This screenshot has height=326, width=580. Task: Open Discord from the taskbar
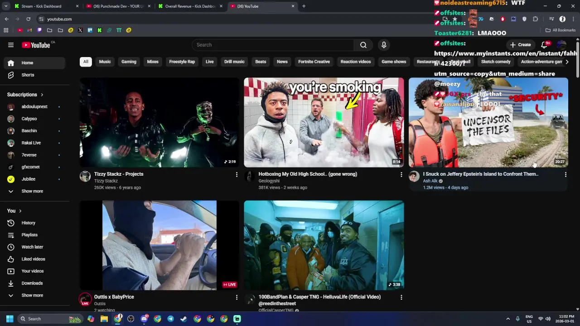[x=144, y=319]
